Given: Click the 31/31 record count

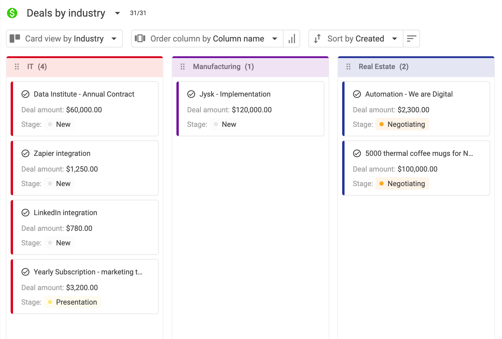Looking at the screenshot, I should coord(138,13).
